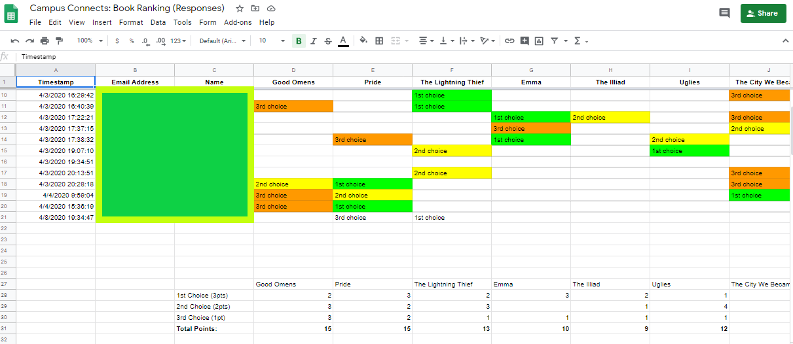Image resolution: width=793 pixels, height=344 pixels.
Task: Open the comment history icon
Action: [x=724, y=13]
